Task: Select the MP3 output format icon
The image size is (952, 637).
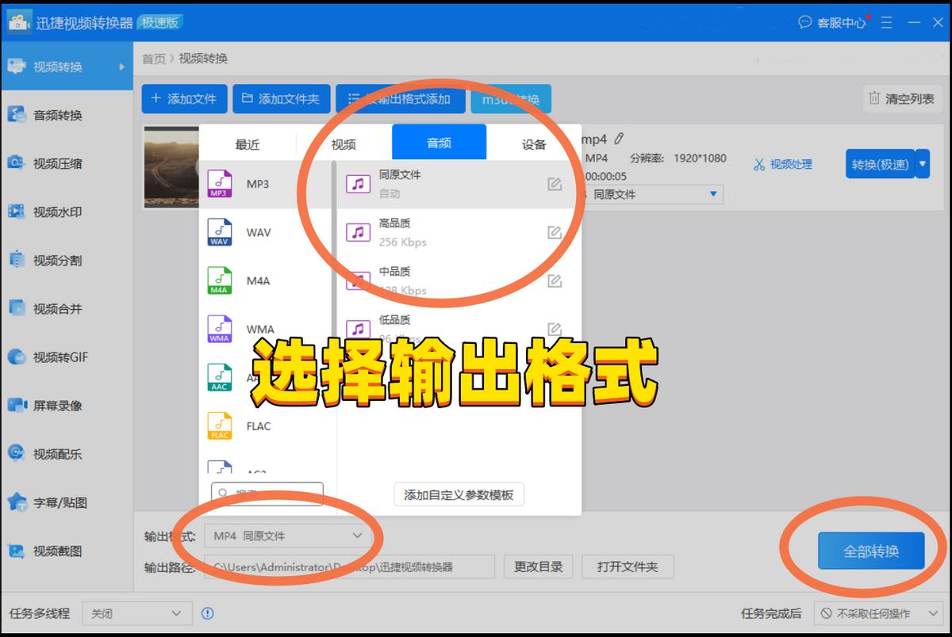Action: click(x=219, y=184)
